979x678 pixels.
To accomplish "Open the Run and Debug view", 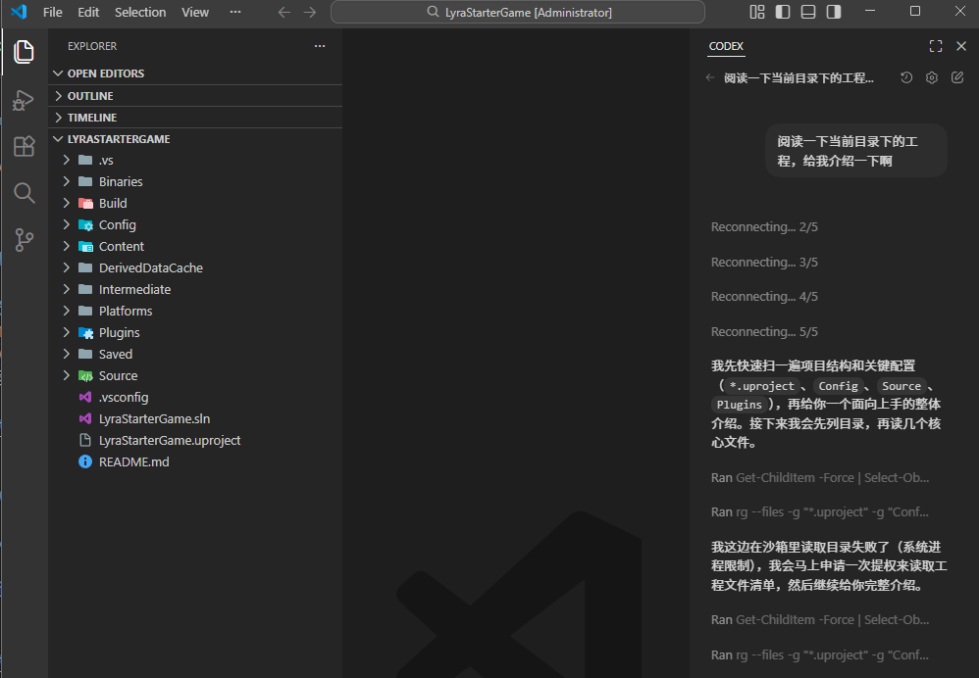I will point(24,100).
